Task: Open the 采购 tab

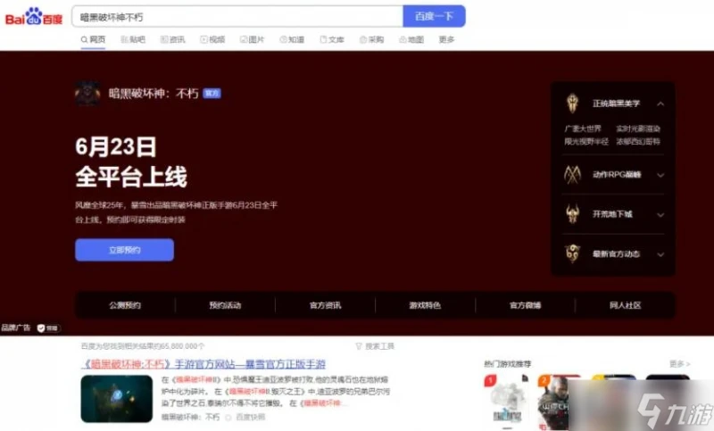Action: [371, 39]
